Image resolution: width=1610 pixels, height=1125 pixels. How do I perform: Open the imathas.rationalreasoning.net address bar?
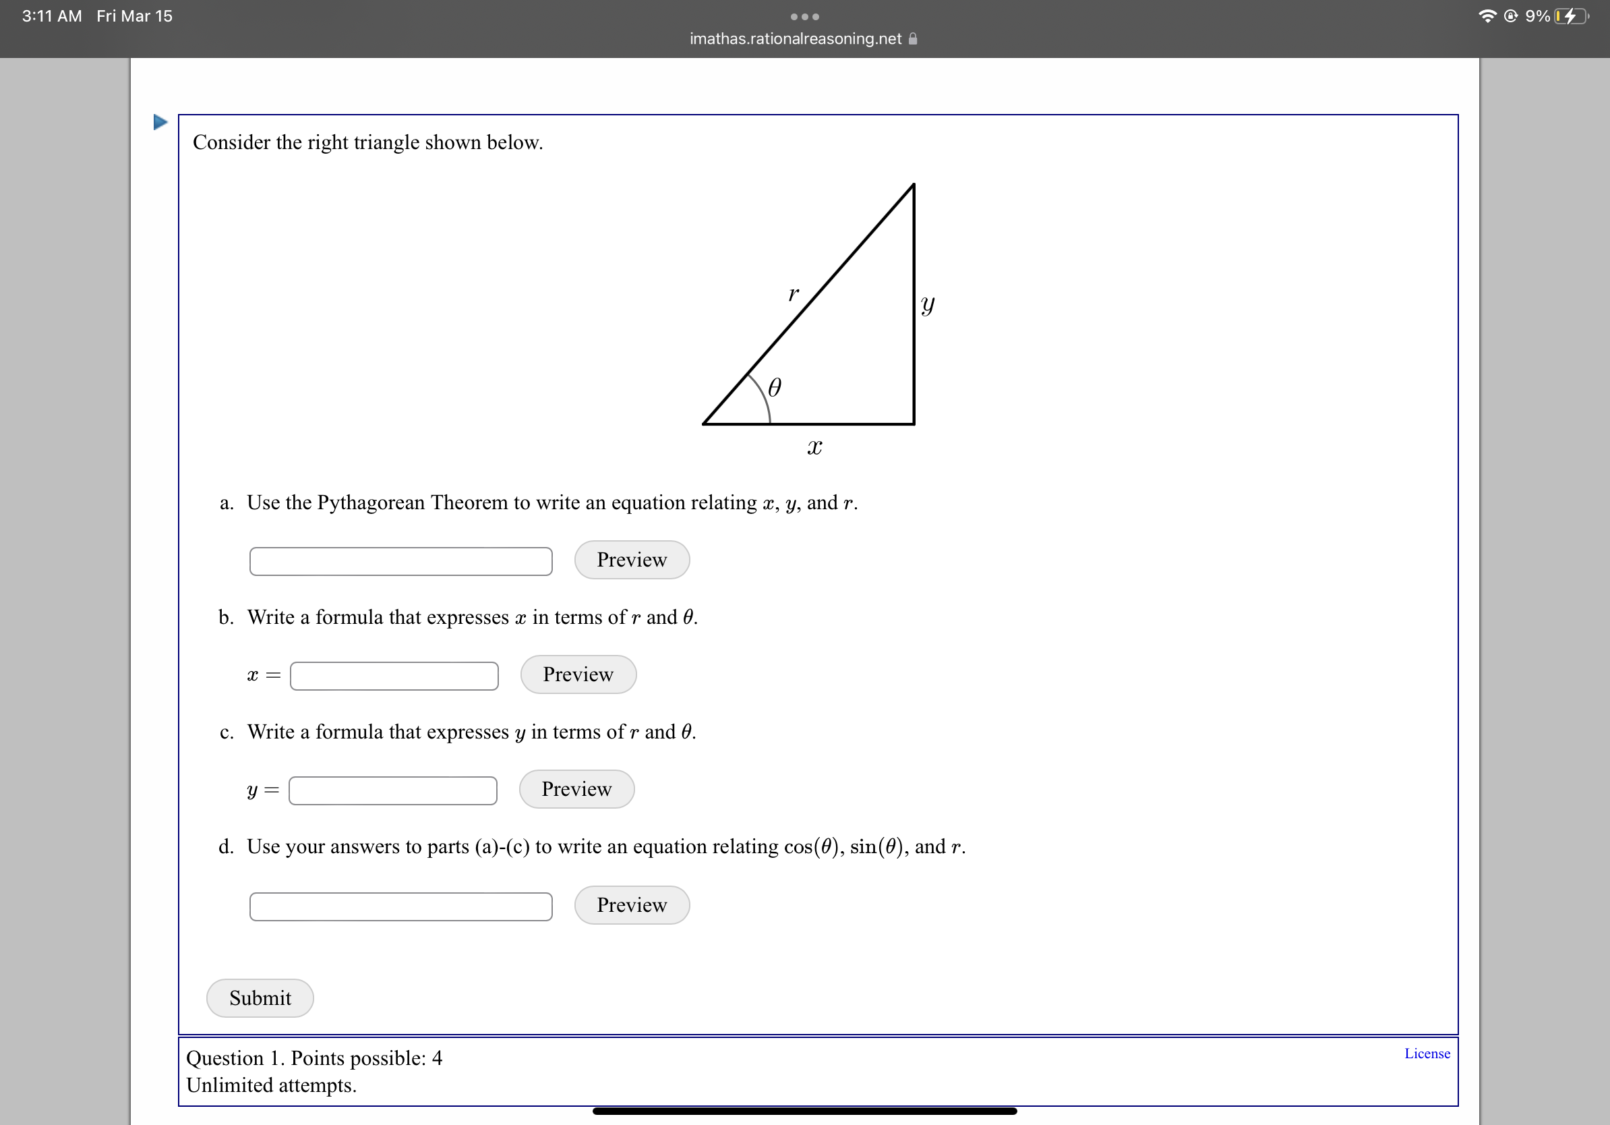tap(795, 38)
